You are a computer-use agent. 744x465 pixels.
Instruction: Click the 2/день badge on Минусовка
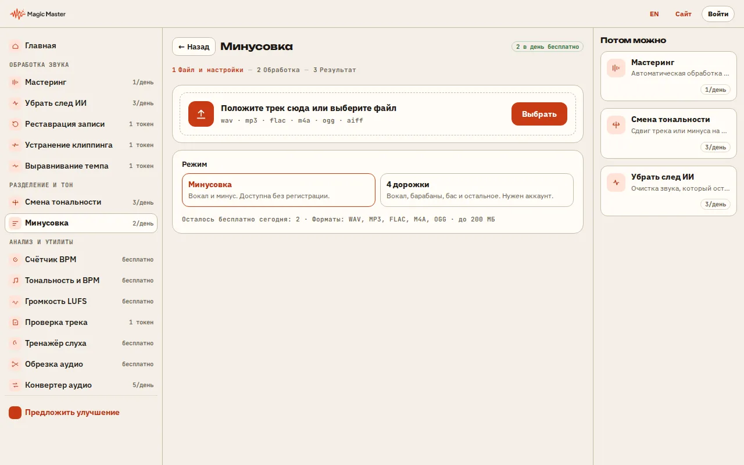[143, 223]
